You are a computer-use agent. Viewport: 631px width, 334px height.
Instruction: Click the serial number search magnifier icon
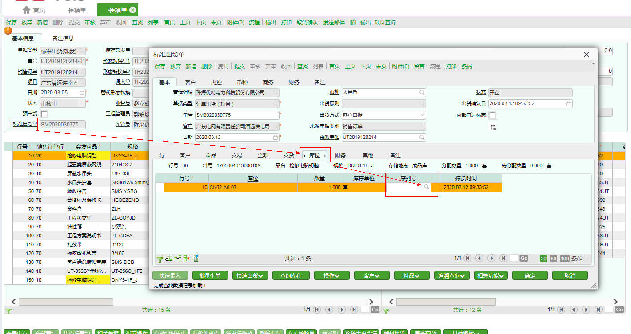pyautogui.click(x=426, y=187)
